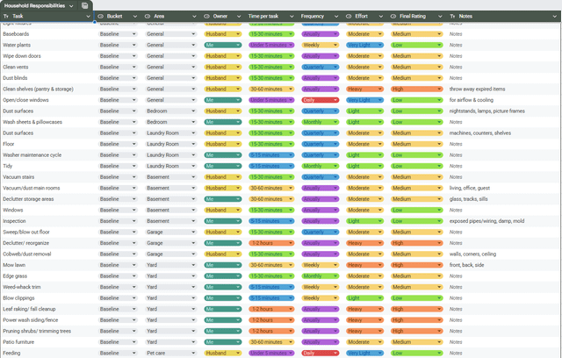The height and width of the screenshot is (358, 562).
Task: Click the dropdown type icon in Bucket header
Action: tap(101, 16)
